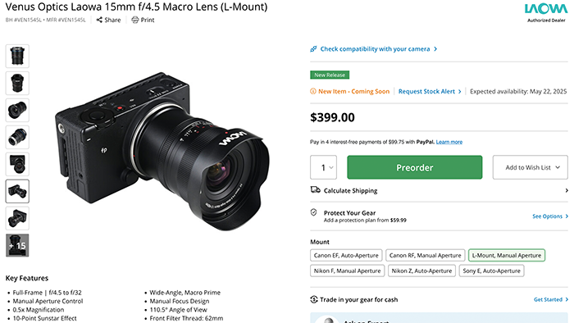The width and height of the screenshot is (574, 323).
Task: Expand the Add to Wish List dropdown
Action: tap(530, 167)
